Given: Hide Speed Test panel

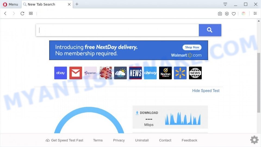Looking at the screenshot, I should (206, 91).
